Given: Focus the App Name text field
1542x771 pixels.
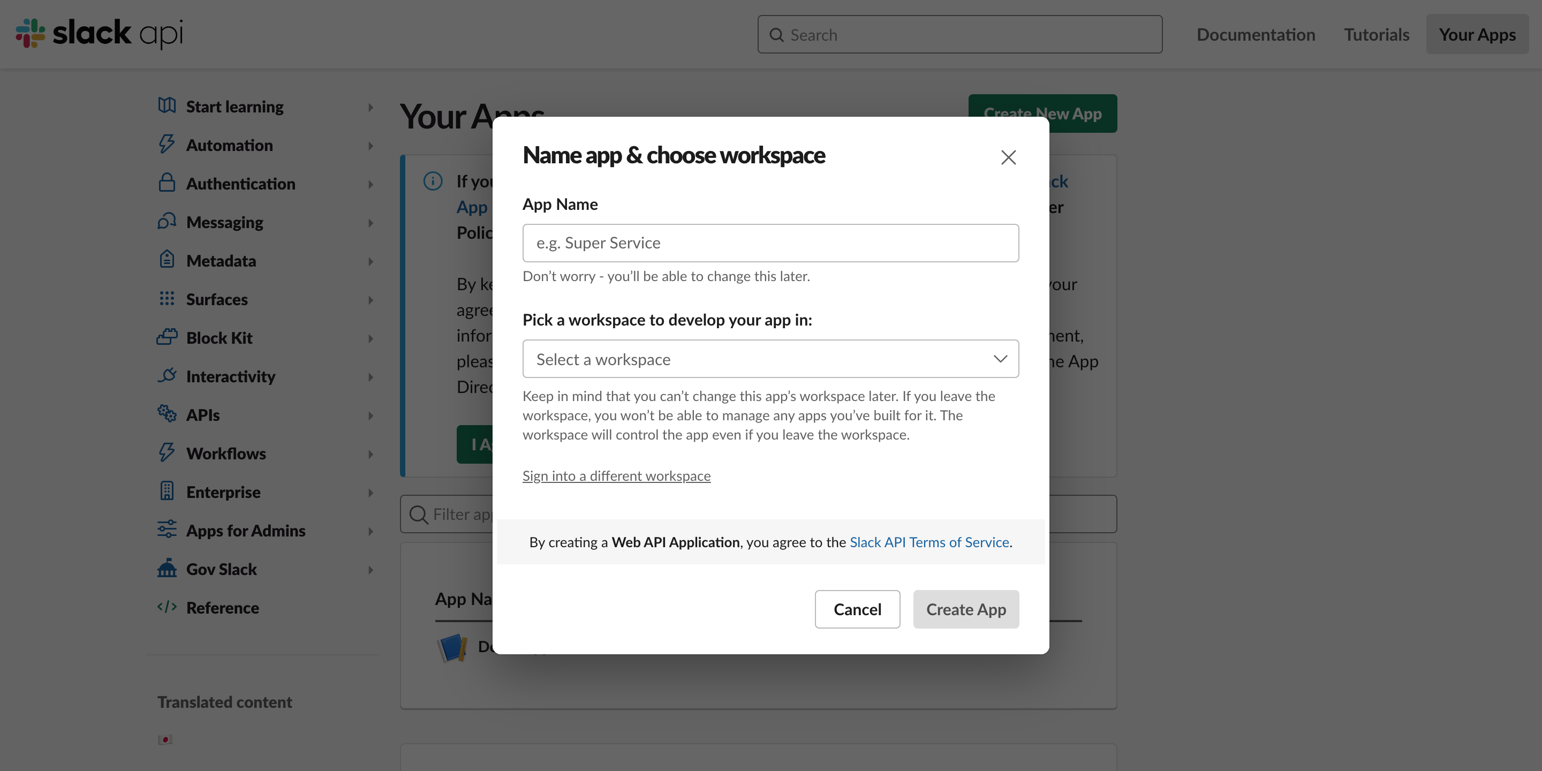Looking at the screenshot, I should point(770,243).
